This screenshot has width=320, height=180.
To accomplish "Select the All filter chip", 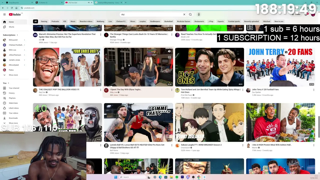I will pyautogui.click(x=35, y=21).
